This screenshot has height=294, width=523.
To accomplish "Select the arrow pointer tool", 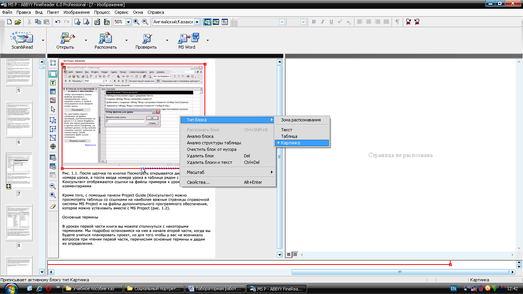I will 53,110.
